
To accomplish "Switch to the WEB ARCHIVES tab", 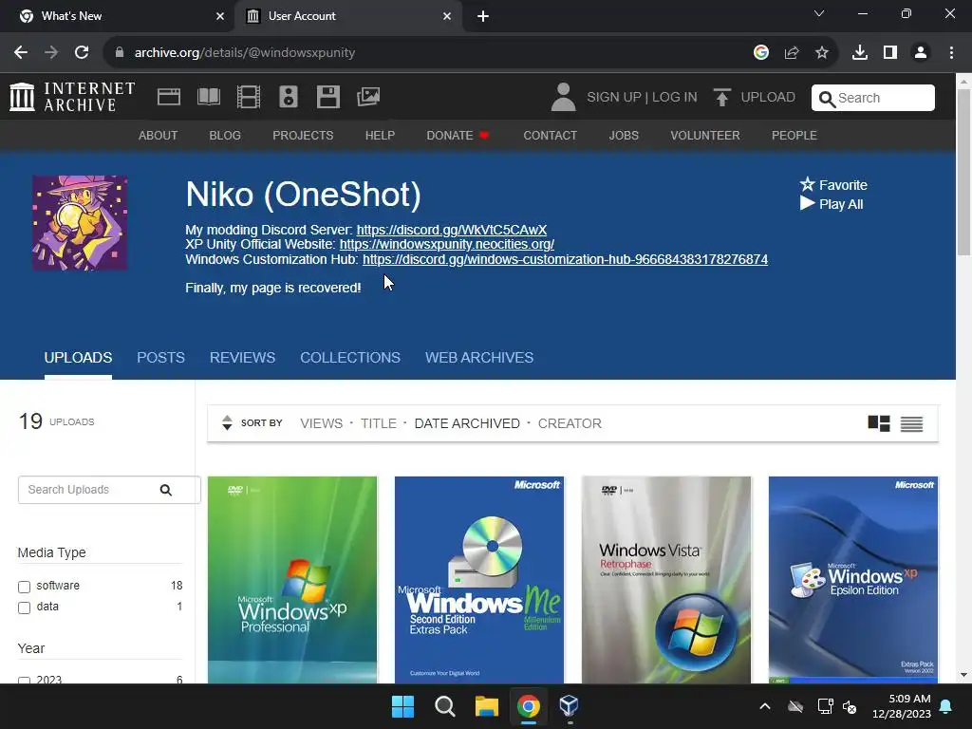I will (479, 358).
